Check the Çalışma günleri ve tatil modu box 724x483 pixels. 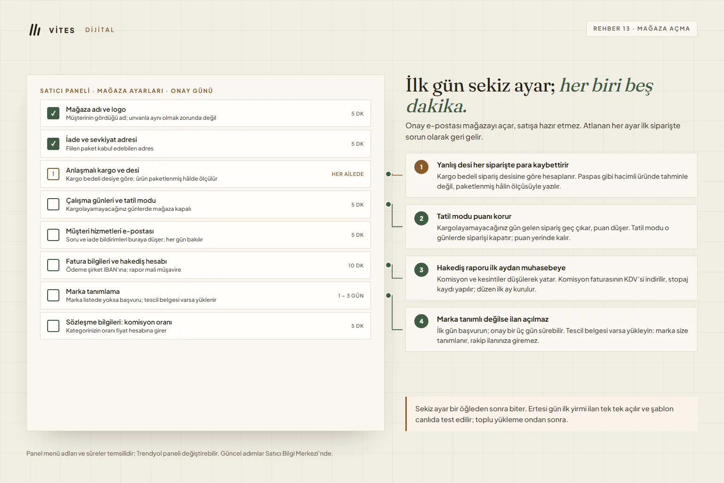[x=53, y=204]
